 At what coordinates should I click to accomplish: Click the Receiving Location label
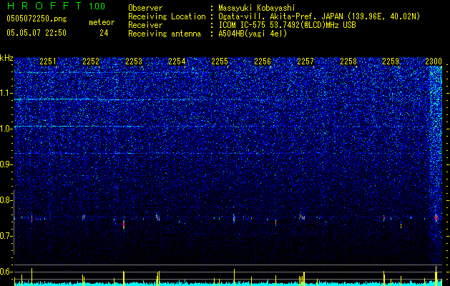[x=167, y=17]
